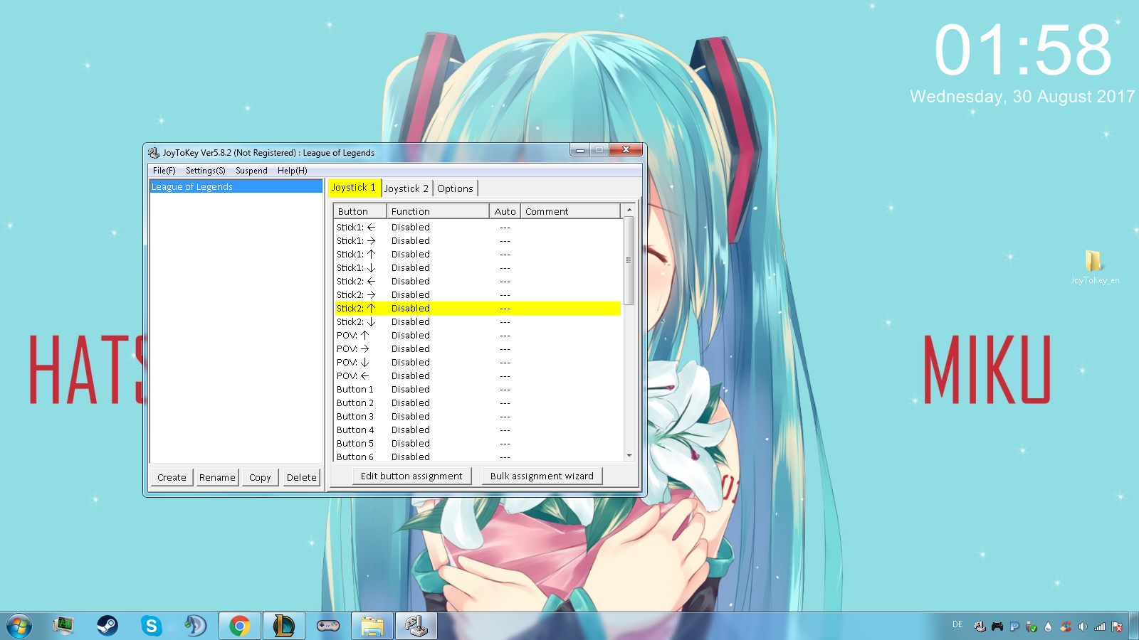Click Create to add a new profile
The height and width of the screenshot is (640, 1139).
click(x=172, y=478)
